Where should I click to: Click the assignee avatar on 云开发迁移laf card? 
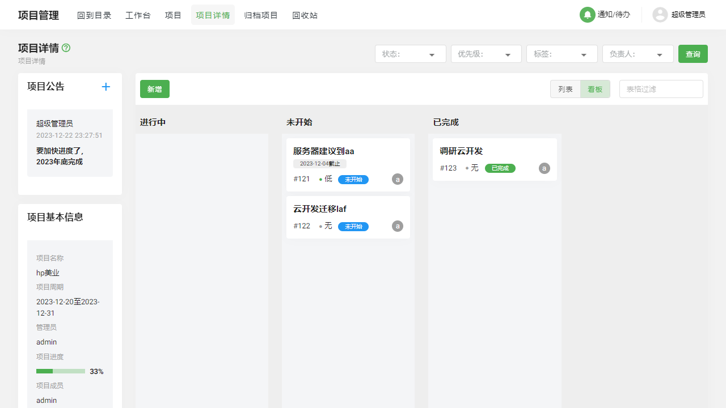(x=398, y=226)
